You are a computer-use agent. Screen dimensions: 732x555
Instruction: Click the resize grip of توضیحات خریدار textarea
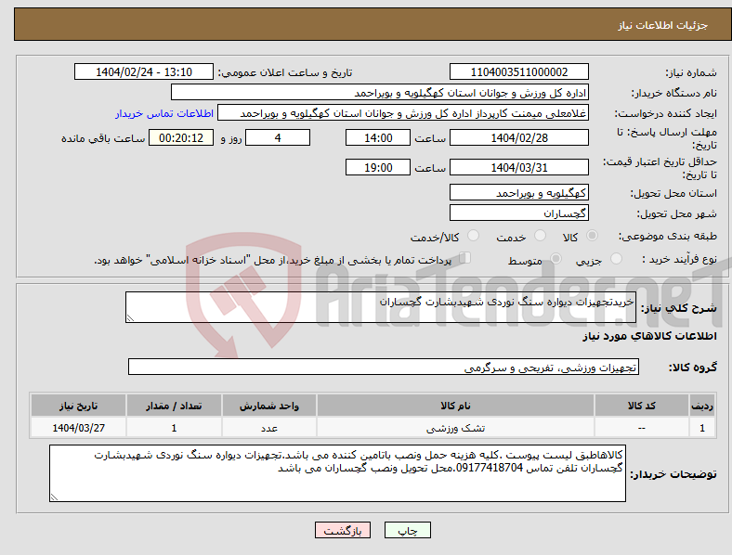pyautogui.click(x=54, y=497)
